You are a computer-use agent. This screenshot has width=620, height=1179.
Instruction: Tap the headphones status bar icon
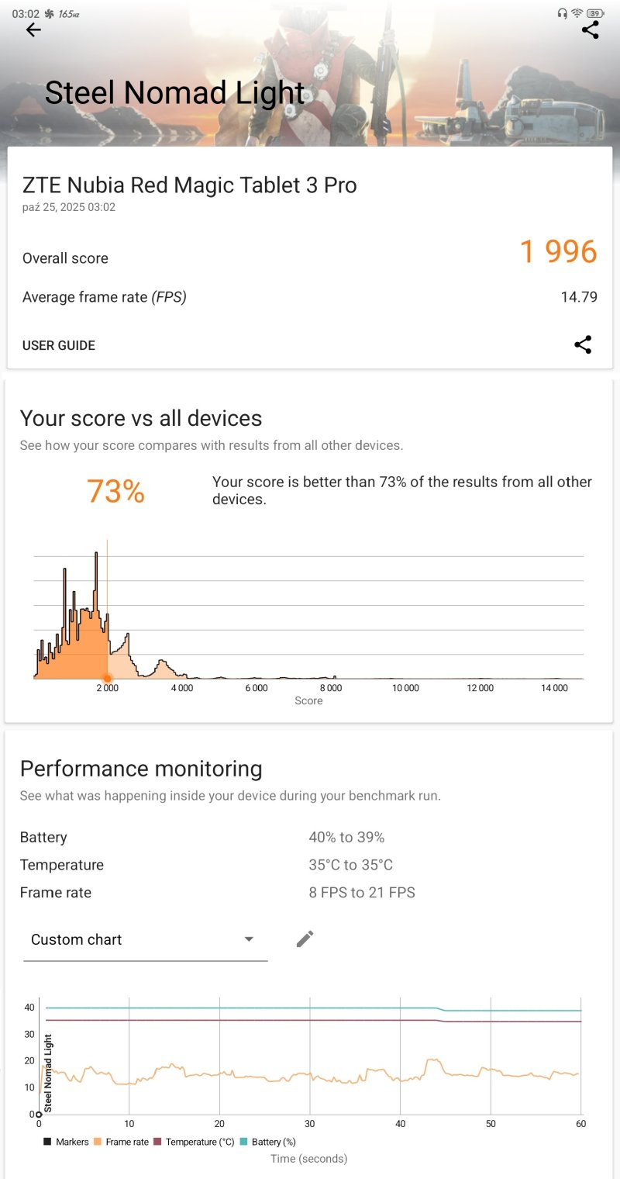(x=562, y=13)
